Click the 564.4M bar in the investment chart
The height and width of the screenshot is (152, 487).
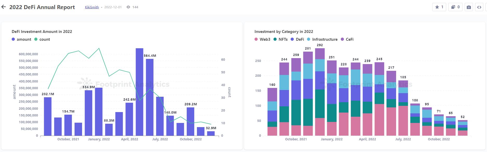coord(150,97)
